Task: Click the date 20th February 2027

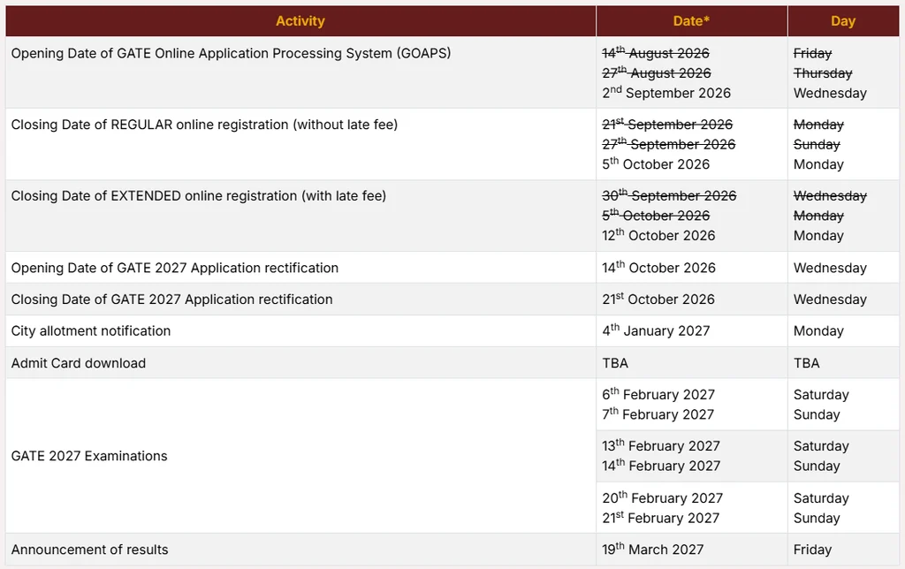Action: coord(663,497)
